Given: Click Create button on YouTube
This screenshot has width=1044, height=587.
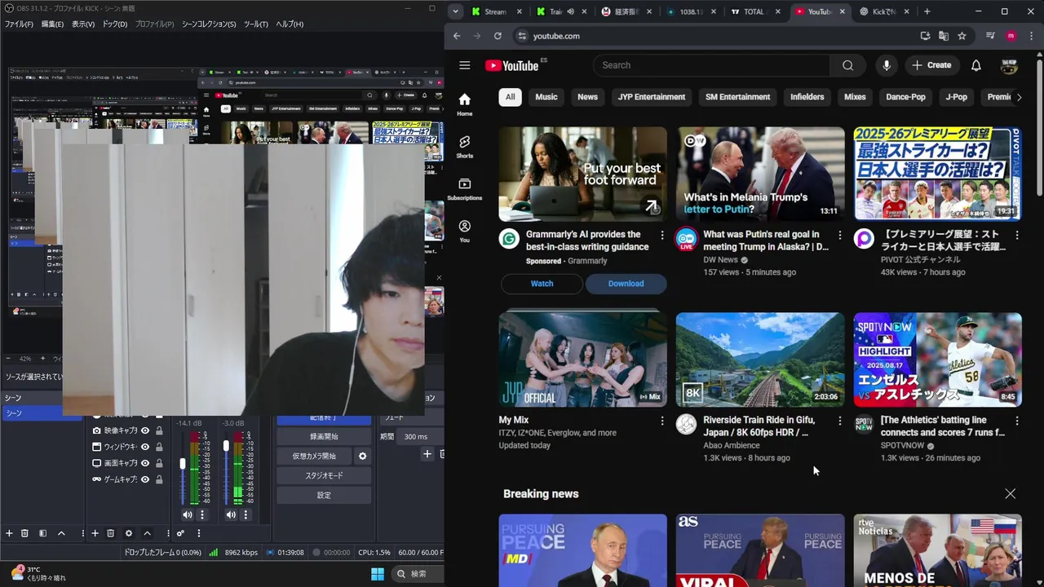Looking at the screenshot, I should (931, 65).
